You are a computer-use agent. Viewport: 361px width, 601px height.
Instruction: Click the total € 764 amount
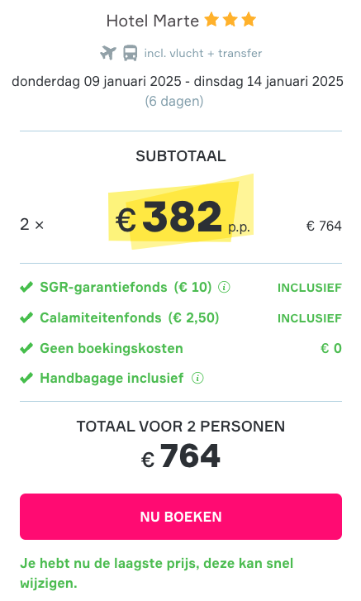(x=181, y=456)
